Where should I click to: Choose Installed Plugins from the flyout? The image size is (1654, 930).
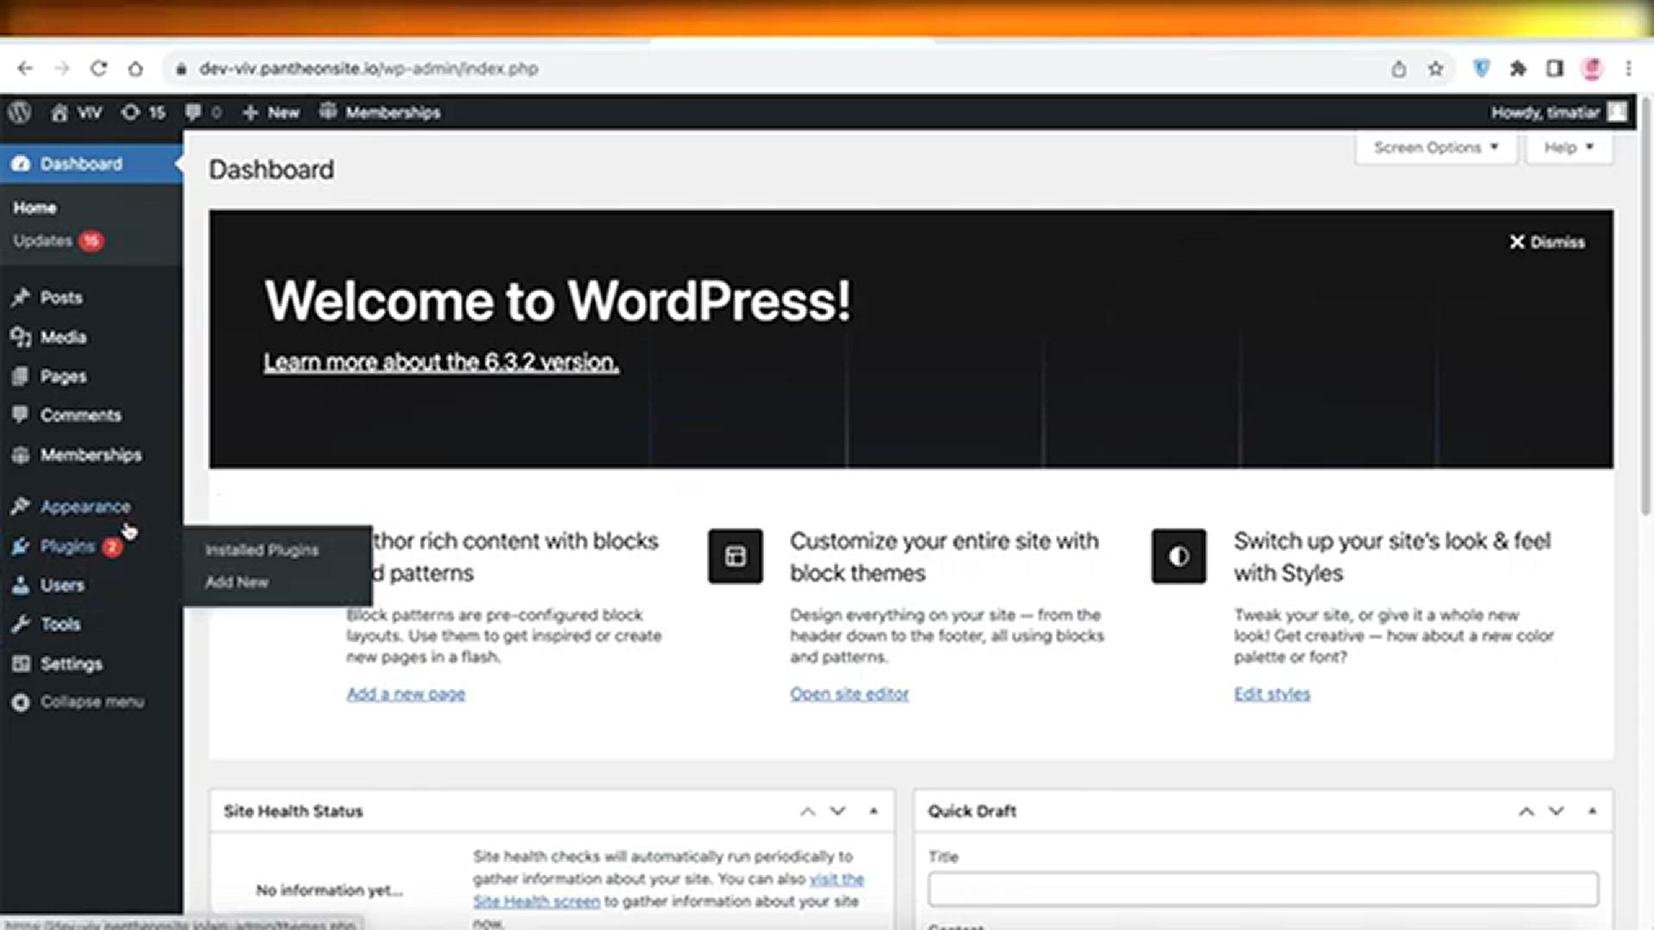click(262, 550)
